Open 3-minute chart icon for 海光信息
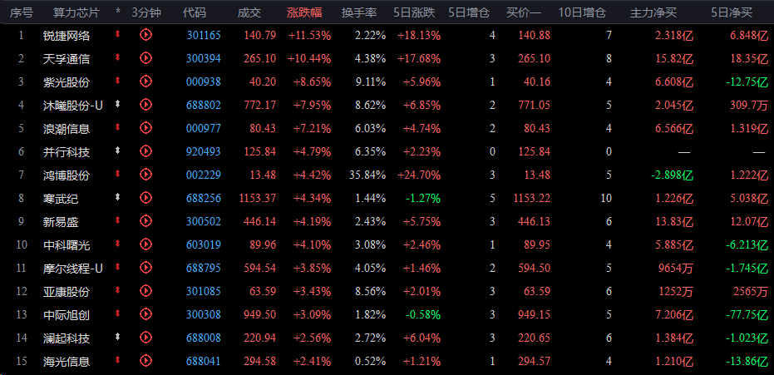774x375 pixels. tap(145, 360)
